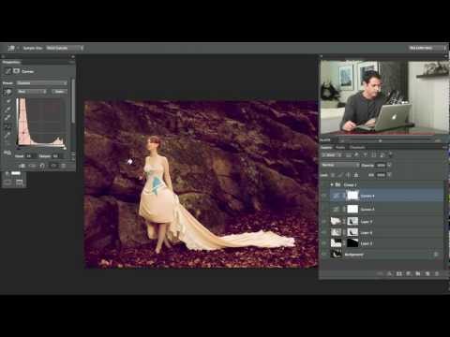Click the link layers icon at Layers panel bottom
Viewport: 450px width, 337px height.
(380, 273)
